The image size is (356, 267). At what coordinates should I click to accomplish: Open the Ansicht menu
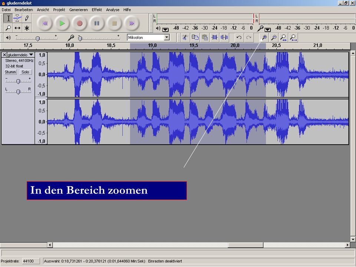[43, 10]
